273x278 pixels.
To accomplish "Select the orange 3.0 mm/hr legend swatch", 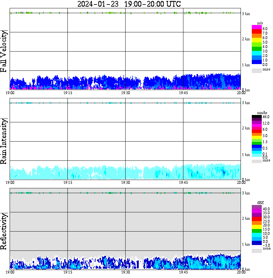I will (257, 135).
